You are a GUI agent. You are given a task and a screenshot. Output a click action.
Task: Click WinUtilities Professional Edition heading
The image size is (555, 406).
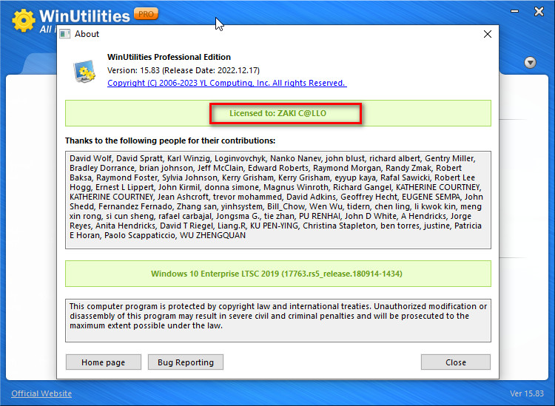click(x=169, y=57)
